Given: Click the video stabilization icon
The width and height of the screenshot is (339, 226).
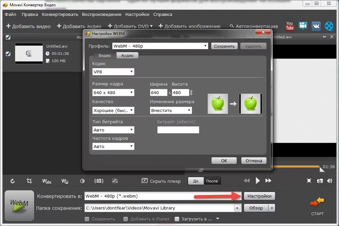Looking at the screenshot, I should point(99,181).
